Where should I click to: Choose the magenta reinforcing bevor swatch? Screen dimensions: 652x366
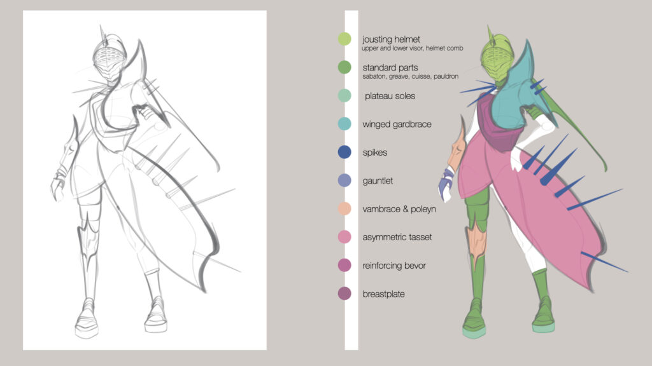point(344,266)
